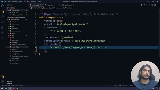The image size is (160, 90).
Task: Open the Testing view icon in activity bar
Action: coord(2,33)
